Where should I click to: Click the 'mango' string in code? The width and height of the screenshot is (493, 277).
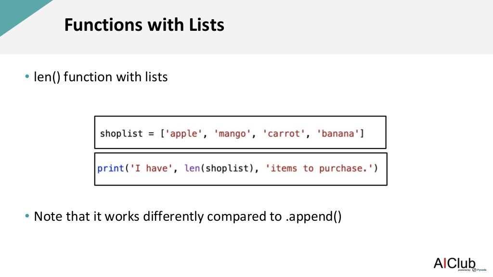(x=232, y=133)
